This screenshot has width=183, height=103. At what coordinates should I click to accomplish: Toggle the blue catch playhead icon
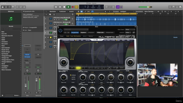pos(92,11)
